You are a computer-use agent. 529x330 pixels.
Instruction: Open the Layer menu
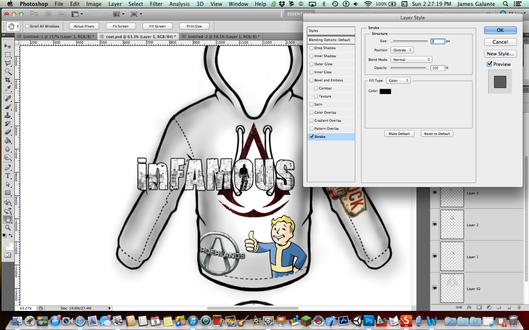pos(115,4)
